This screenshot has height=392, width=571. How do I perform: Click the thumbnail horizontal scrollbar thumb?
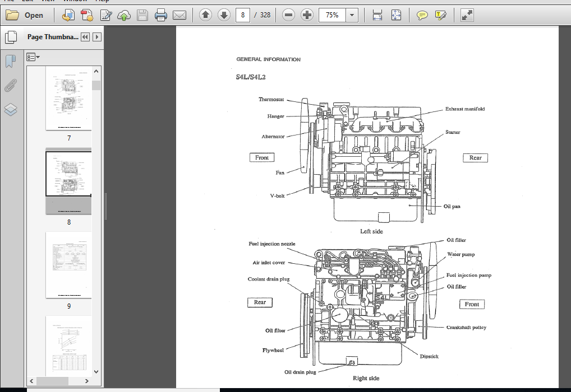click(x=52, y=381)
